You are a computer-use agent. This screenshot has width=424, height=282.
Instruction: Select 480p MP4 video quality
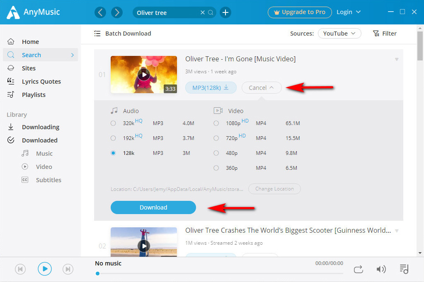point(216,153)
